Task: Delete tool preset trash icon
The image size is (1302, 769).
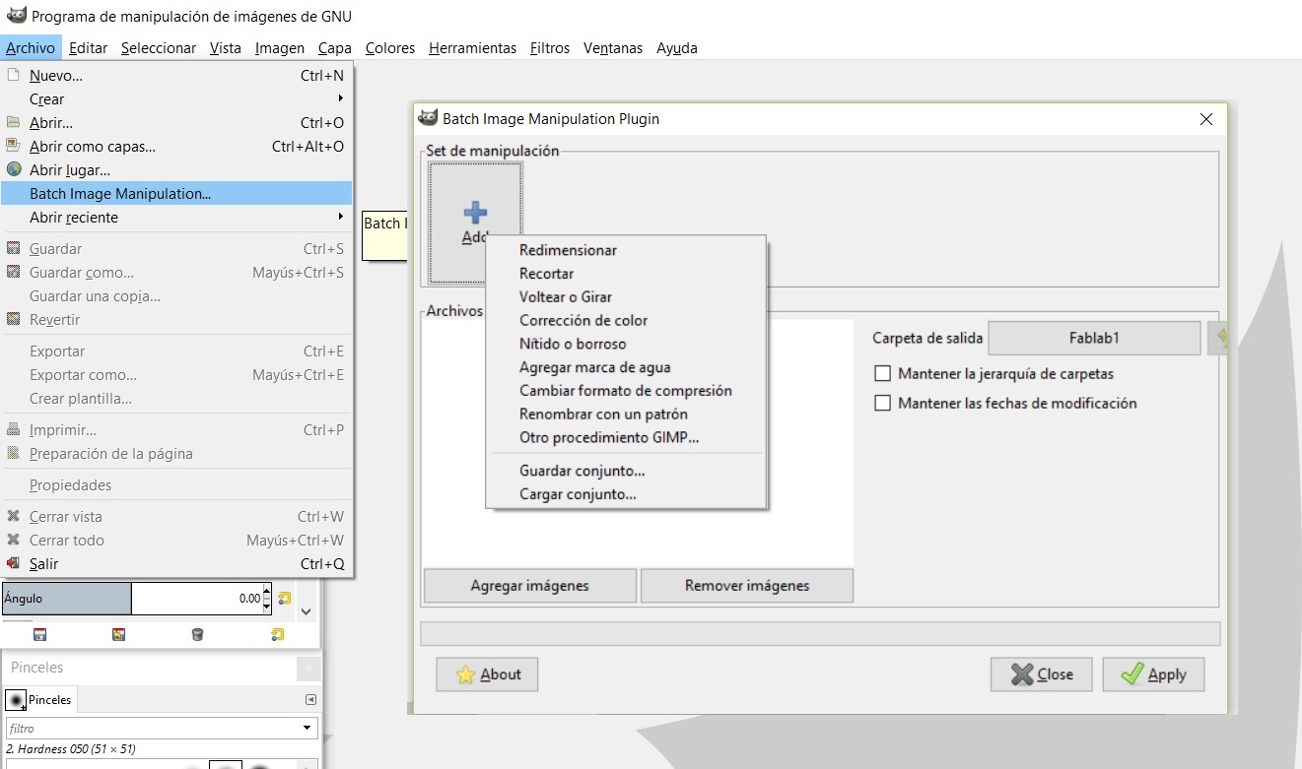Action: pos(197,635)
